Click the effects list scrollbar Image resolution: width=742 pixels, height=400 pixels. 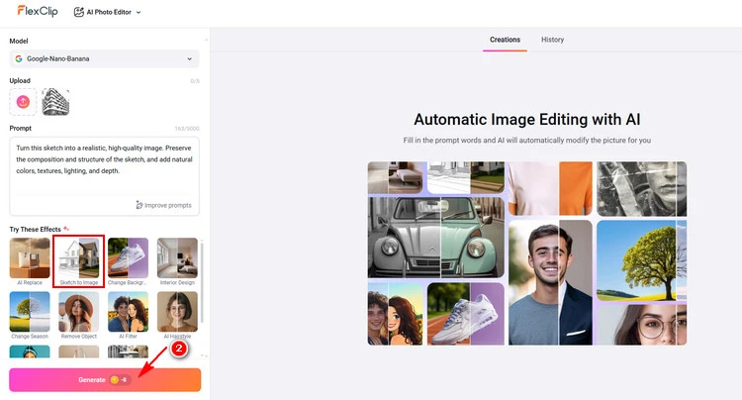pyautogui.click(x=202, y=281)
